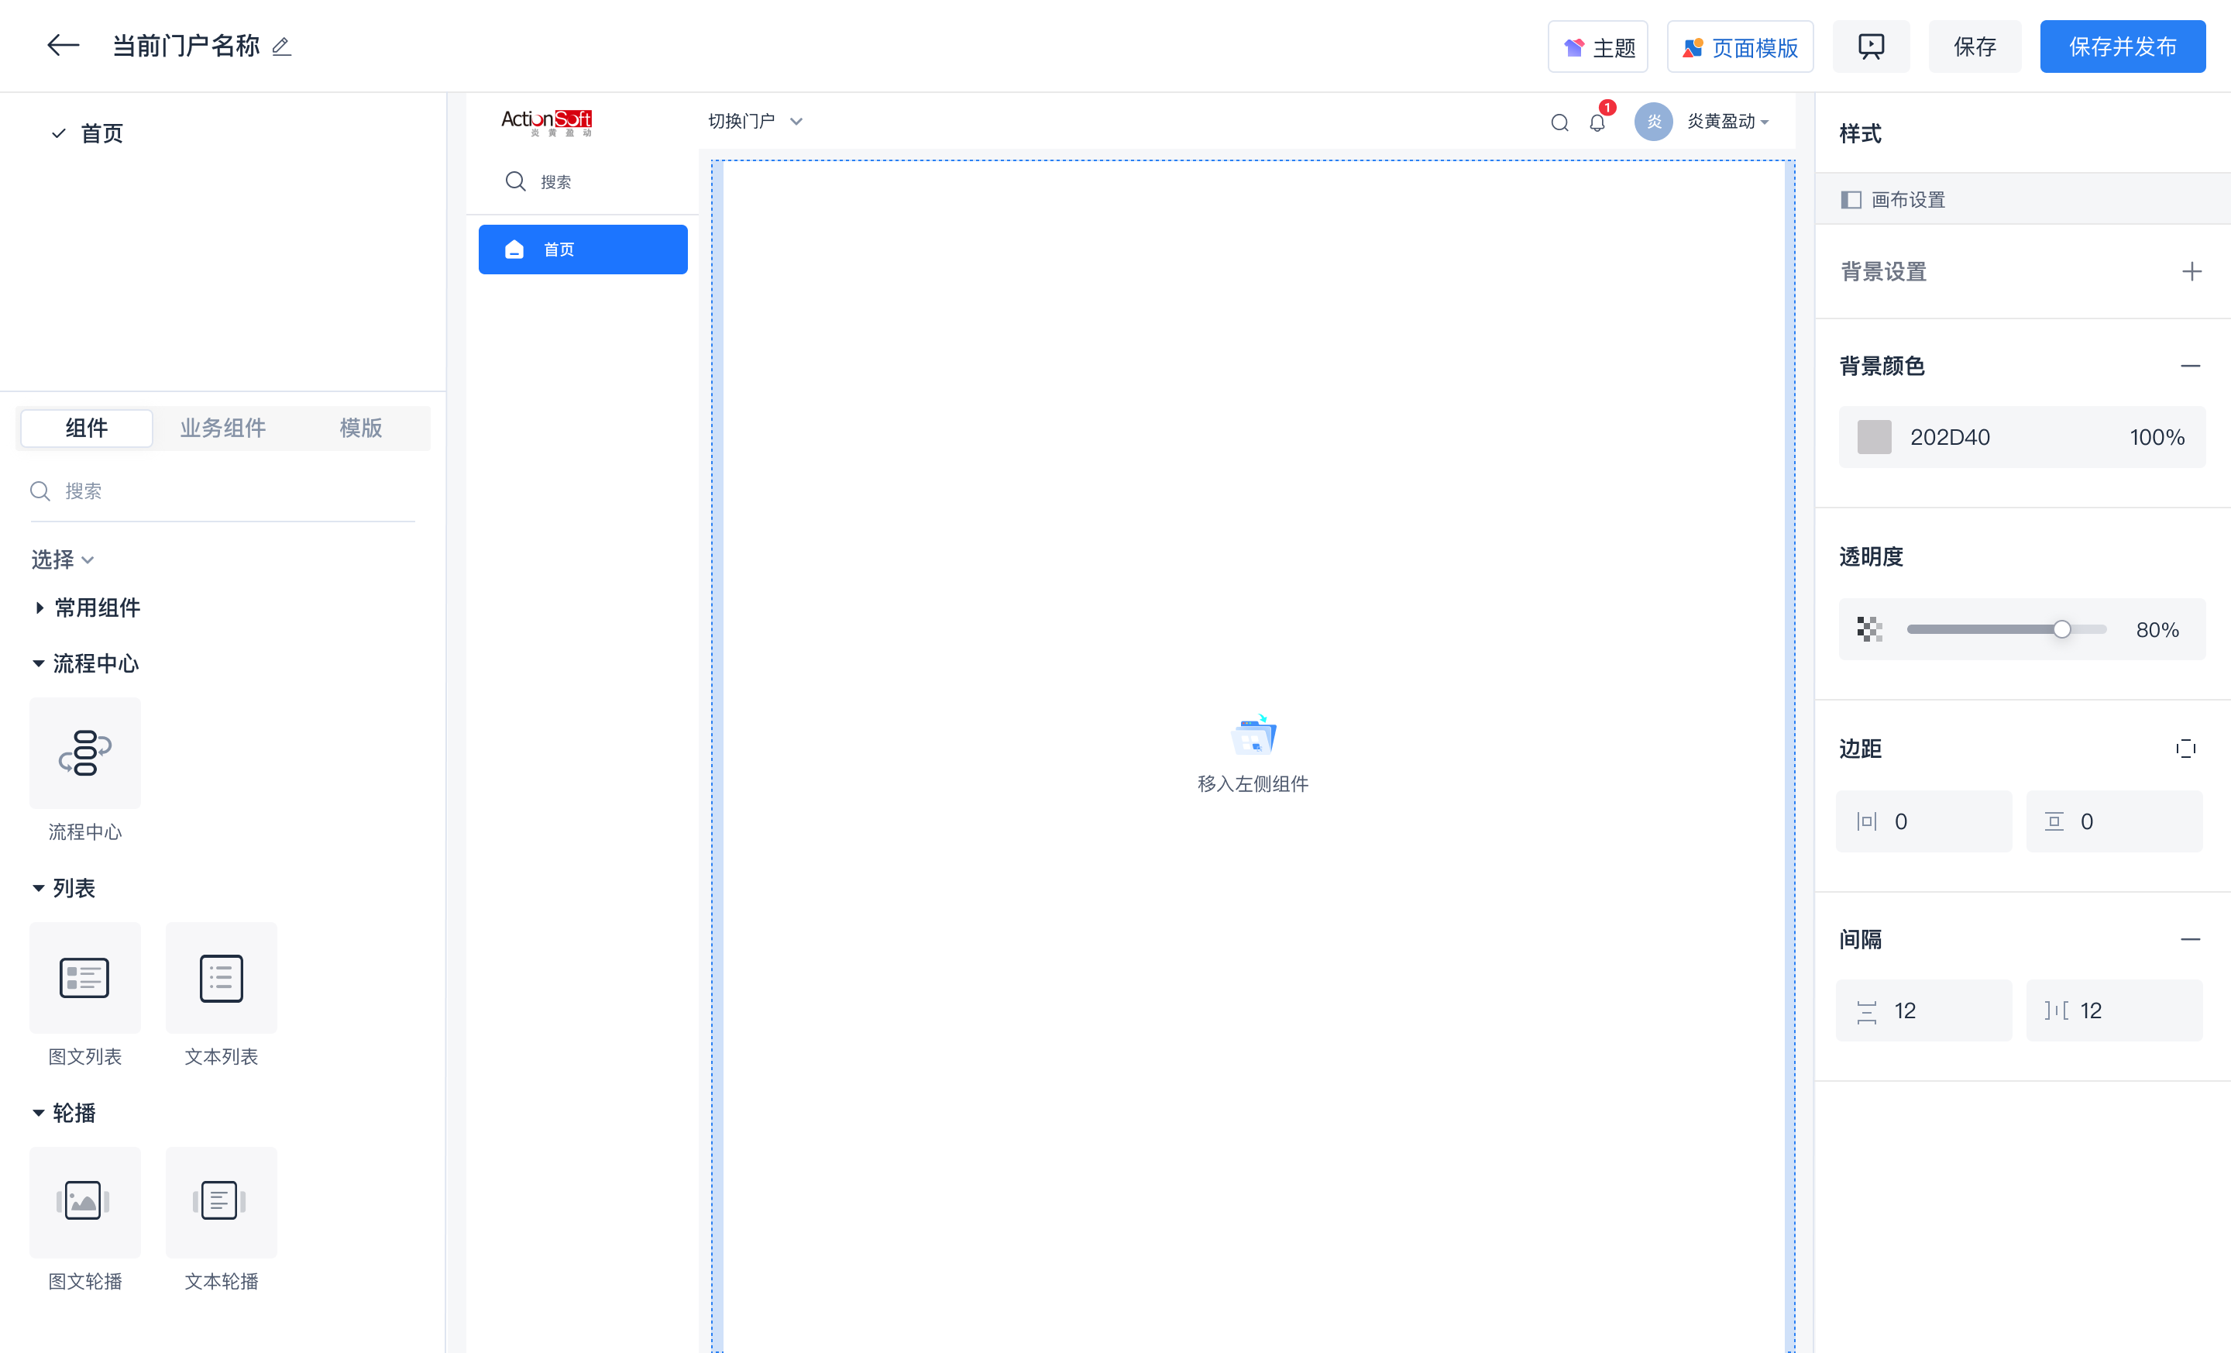Image resolution: width=2231 pixels, height=1353 pixels.
Task: Select the 流程中心 component icon
Action: pyautogui.click(x=85, y=752)
